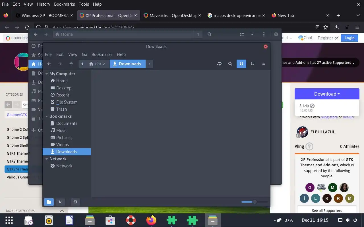Click the path bar left scroll arrow

tap(82, 64)
